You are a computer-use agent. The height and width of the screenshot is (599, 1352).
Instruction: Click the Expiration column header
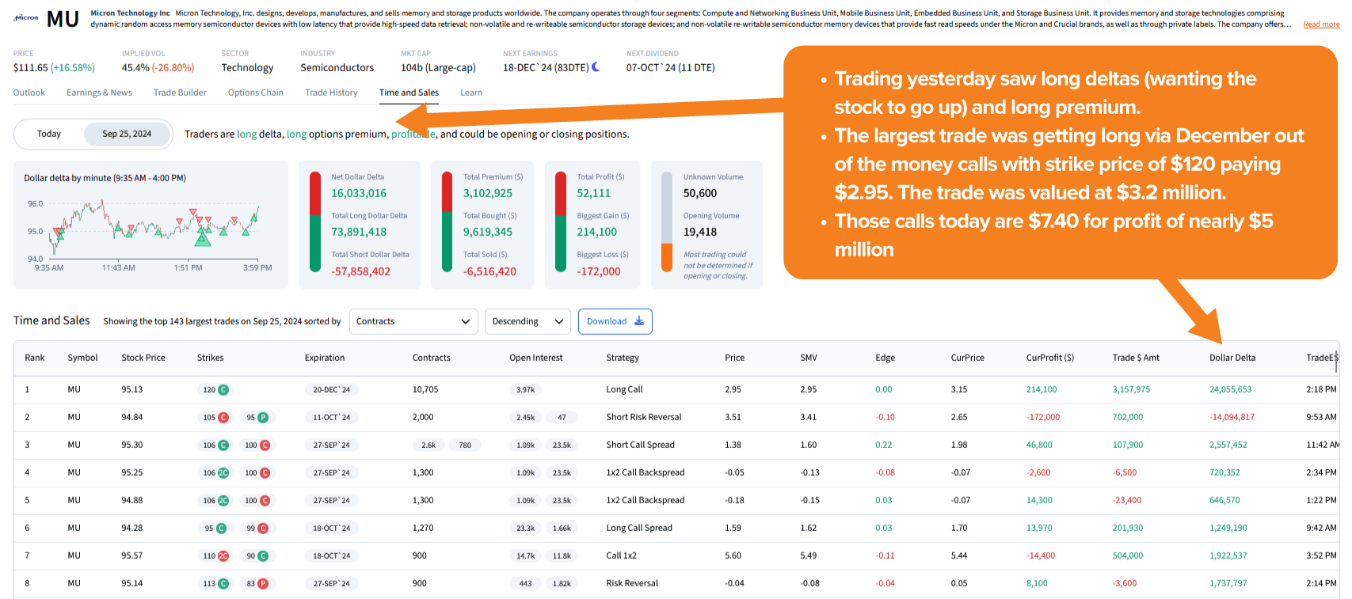[x=325, y=358]
